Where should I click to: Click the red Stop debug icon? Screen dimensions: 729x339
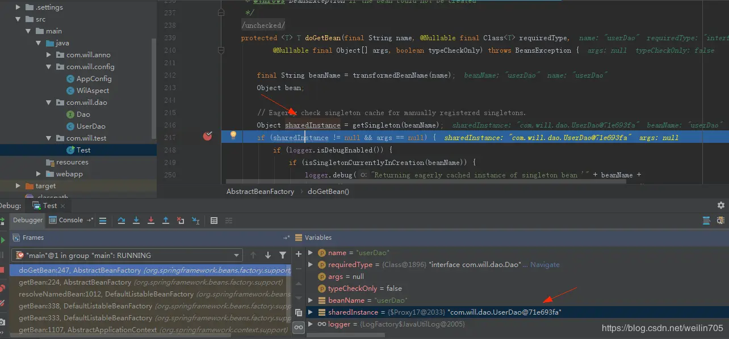point(2,270)
